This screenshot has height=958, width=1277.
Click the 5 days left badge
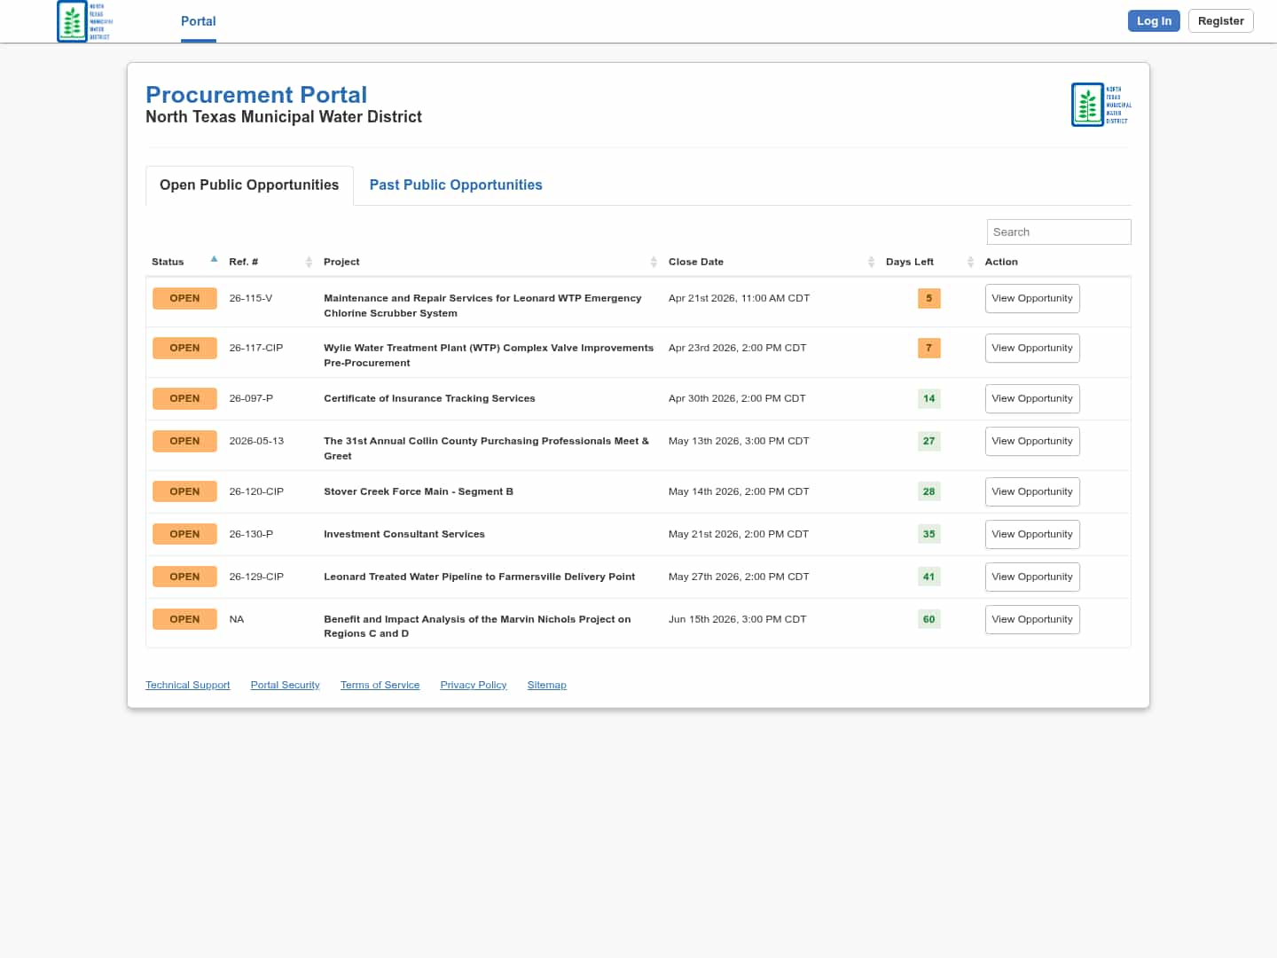point(928,299)
